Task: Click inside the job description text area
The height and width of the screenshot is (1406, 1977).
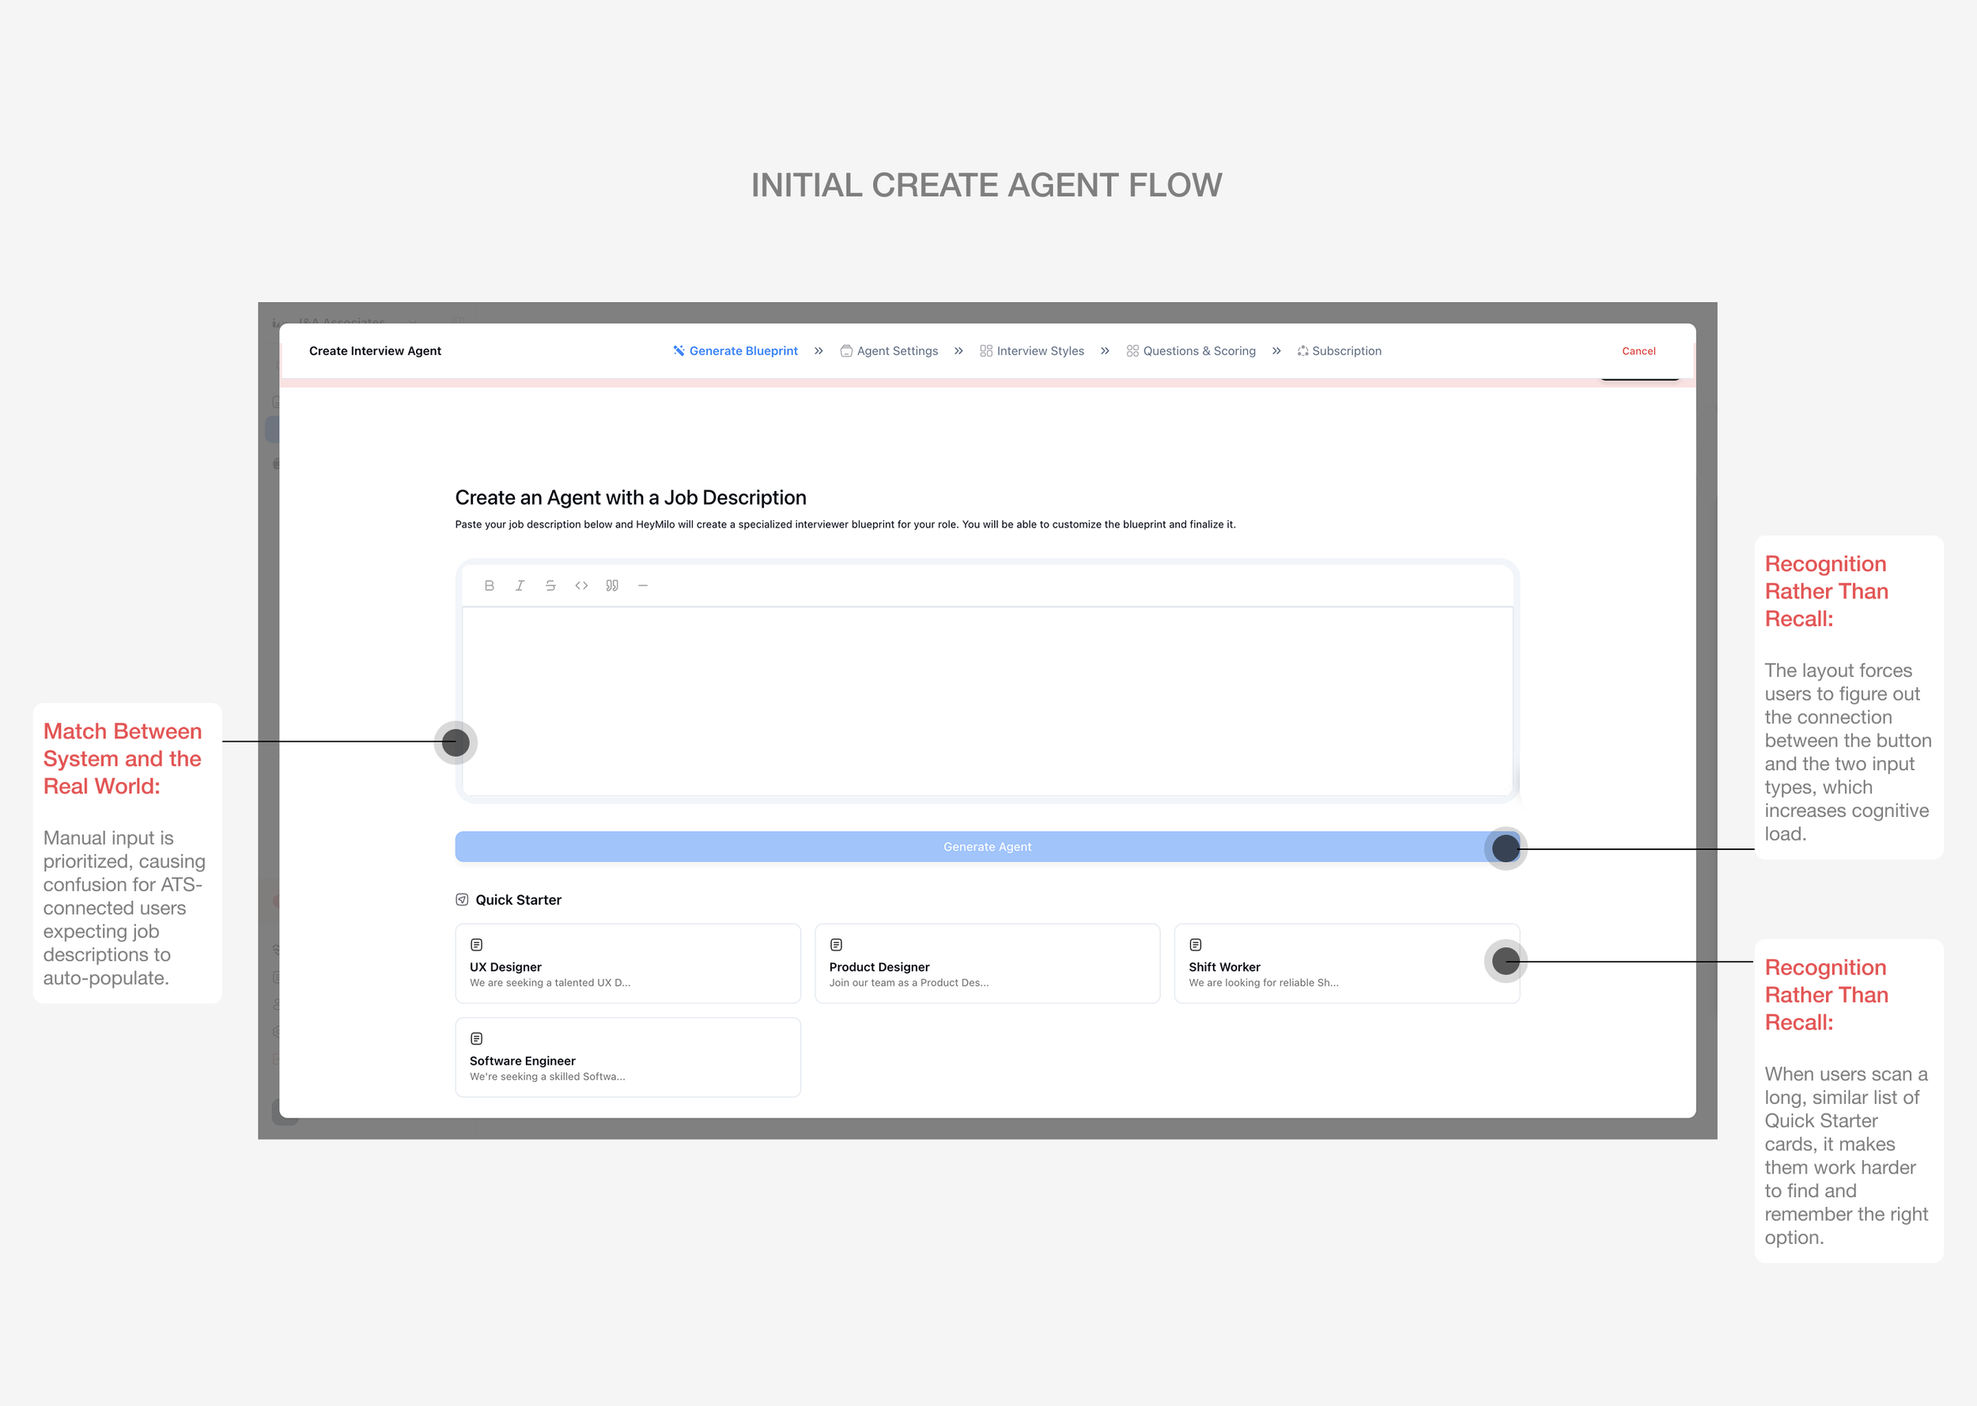Action: point(987,701)
